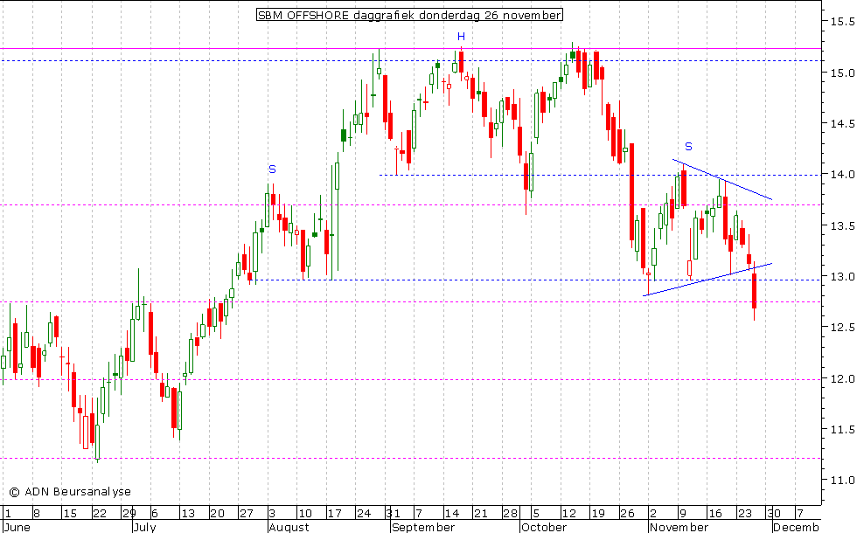Click the '© ADN Beursanalyse' copyright text
This screenshot has width=857, height=533.
point(70,491)
